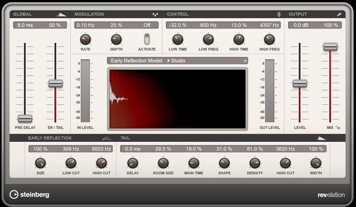The image size is (356, 207).
Task: Click the 25 % depth value
Action: [x=116, y=25]
